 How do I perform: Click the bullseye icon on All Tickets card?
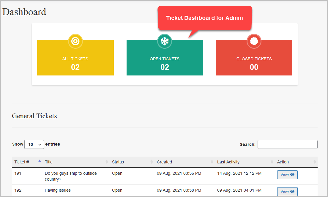pos(75,41)
